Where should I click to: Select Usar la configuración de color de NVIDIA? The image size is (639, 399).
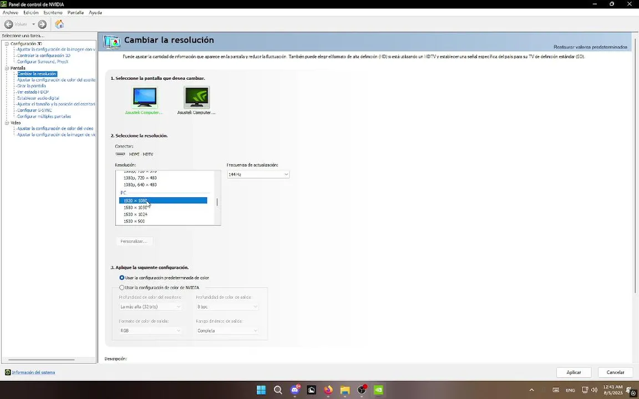122,288
